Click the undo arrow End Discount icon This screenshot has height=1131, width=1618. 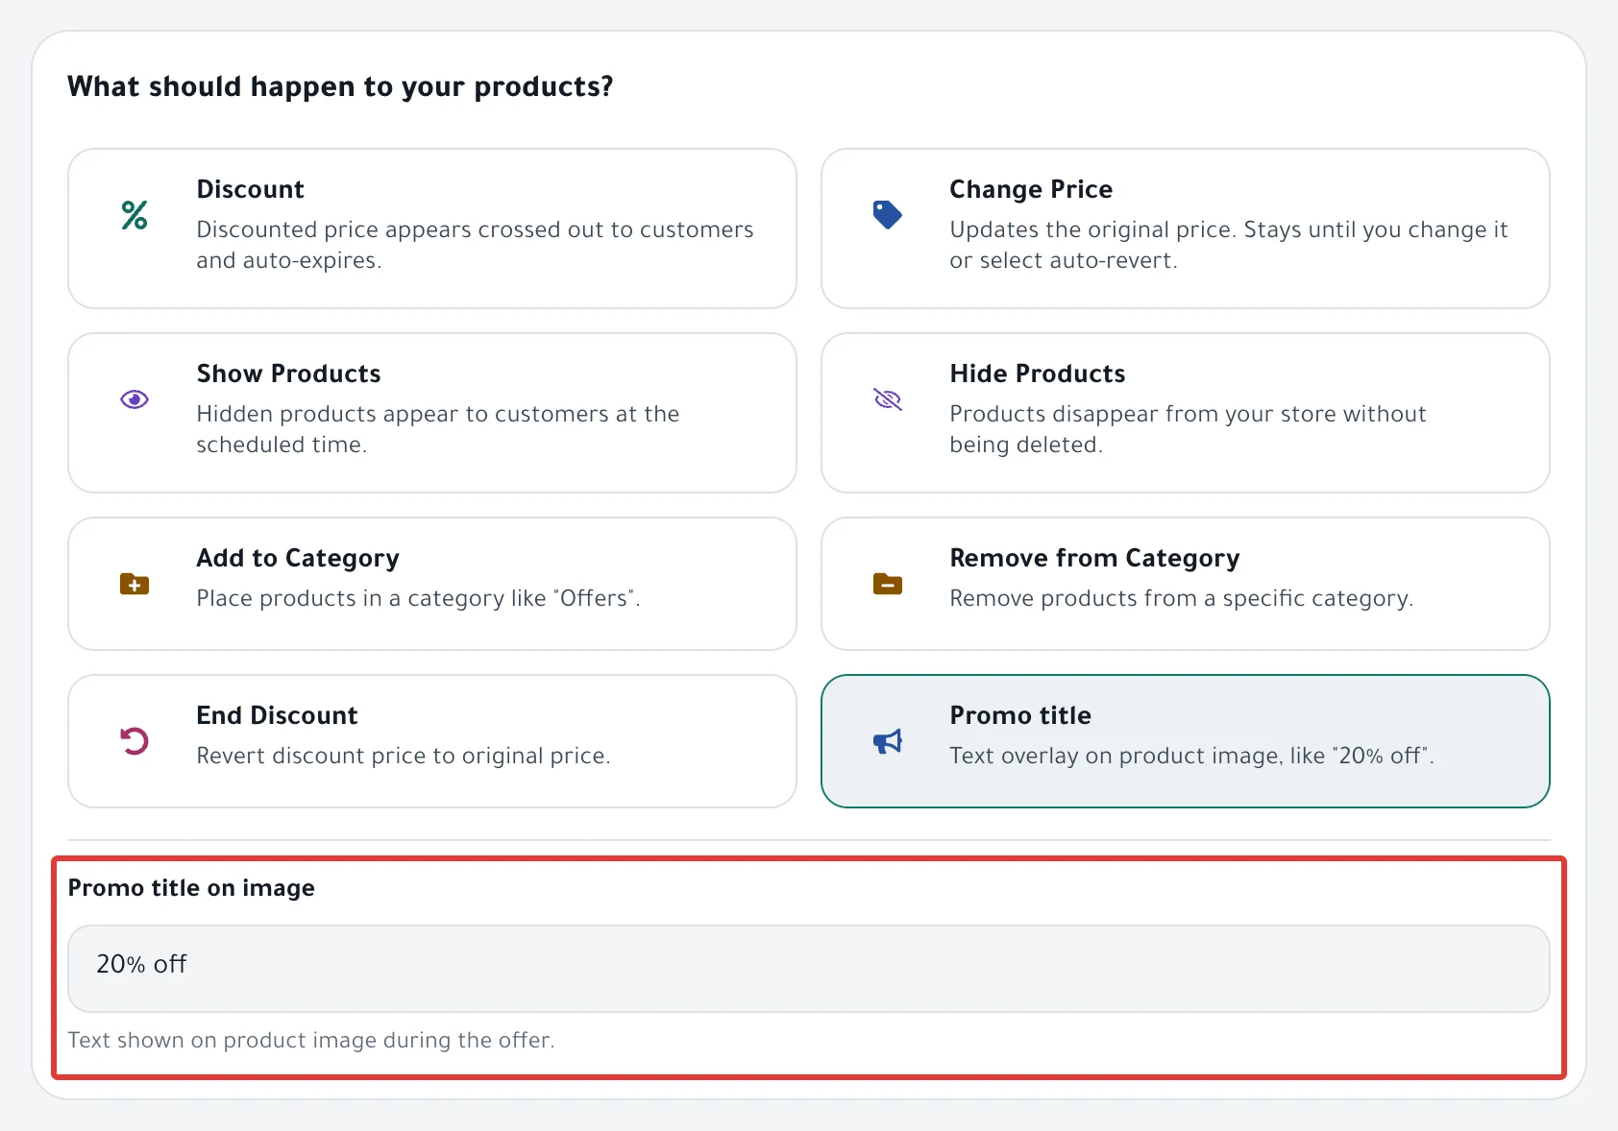(135, 741)
